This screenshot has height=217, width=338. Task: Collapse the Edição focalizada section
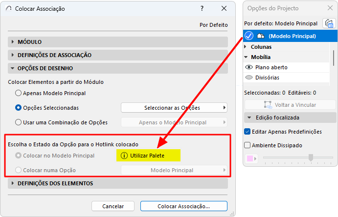[x=290, y=118]
